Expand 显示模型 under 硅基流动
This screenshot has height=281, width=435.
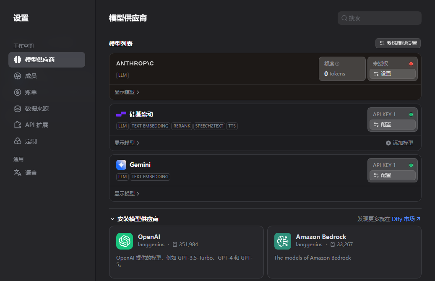(x=127, y=143)
